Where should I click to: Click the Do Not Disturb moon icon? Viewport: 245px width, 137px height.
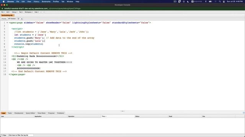(x=188, y=2)
